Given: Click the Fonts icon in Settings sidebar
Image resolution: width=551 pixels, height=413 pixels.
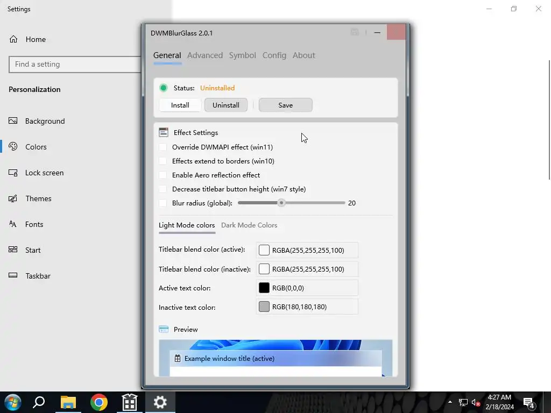Looking at the screenshot, I should 13,224.
